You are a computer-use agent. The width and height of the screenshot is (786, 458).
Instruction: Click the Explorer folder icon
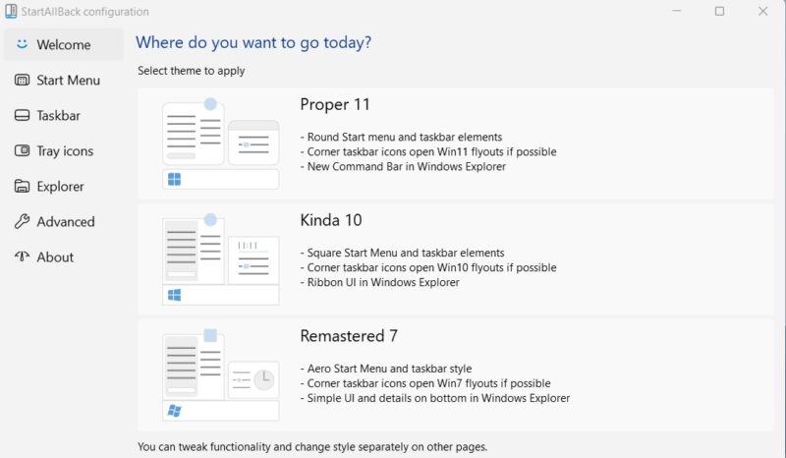tap(22, 186)
